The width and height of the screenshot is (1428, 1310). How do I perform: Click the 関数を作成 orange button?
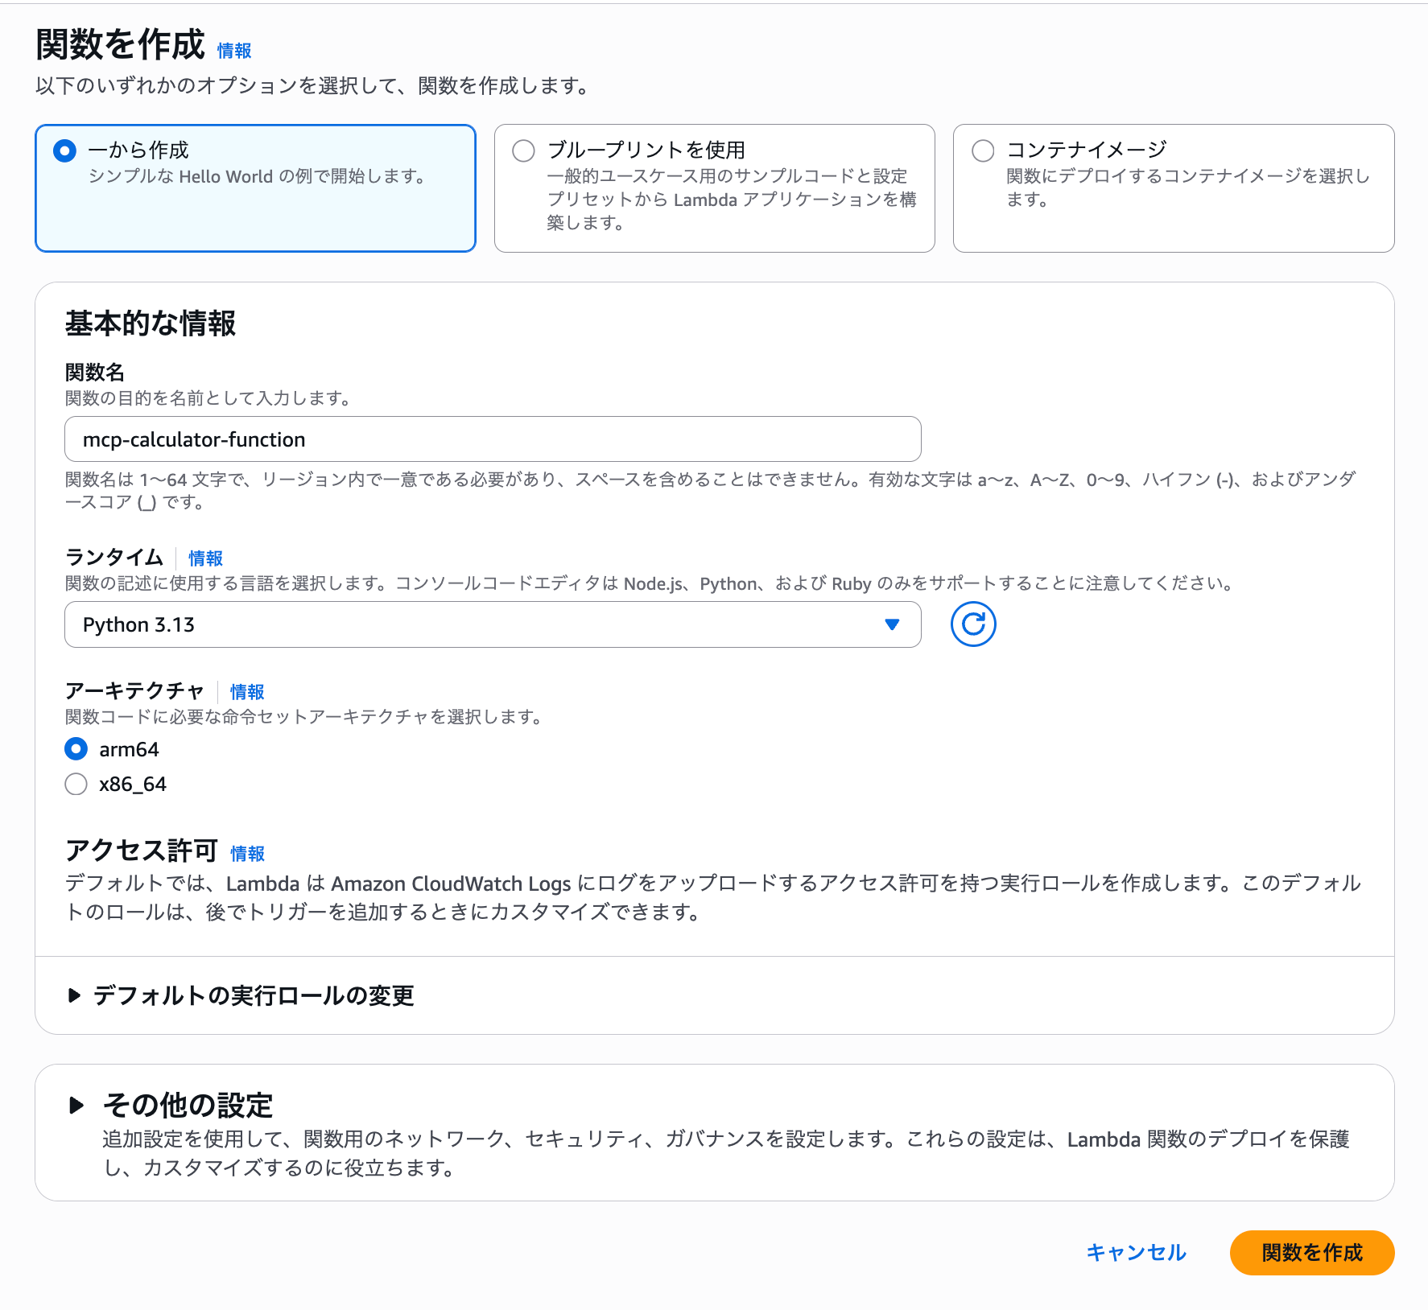(x=1311, y=1252)
